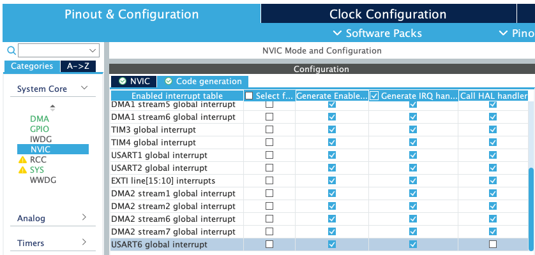Expand the Analog category
The height and width of the screenshot is (255, 535).
coord(84,218)
